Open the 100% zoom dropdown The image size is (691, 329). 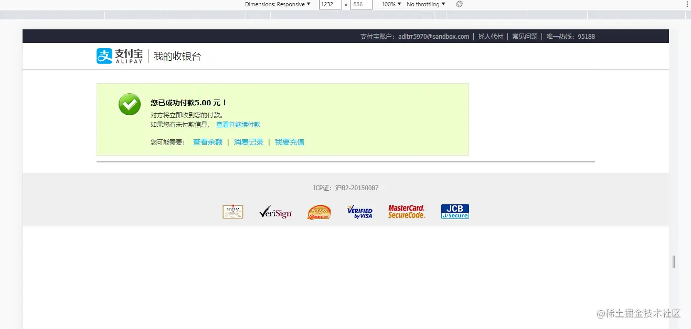[x=391, y=4]
